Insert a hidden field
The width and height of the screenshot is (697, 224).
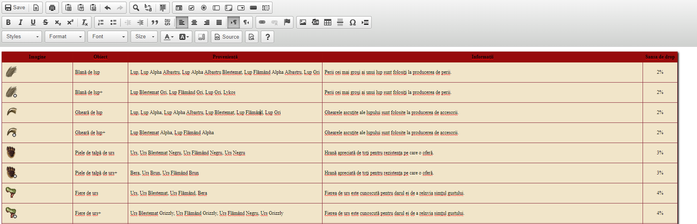(266, 8)
